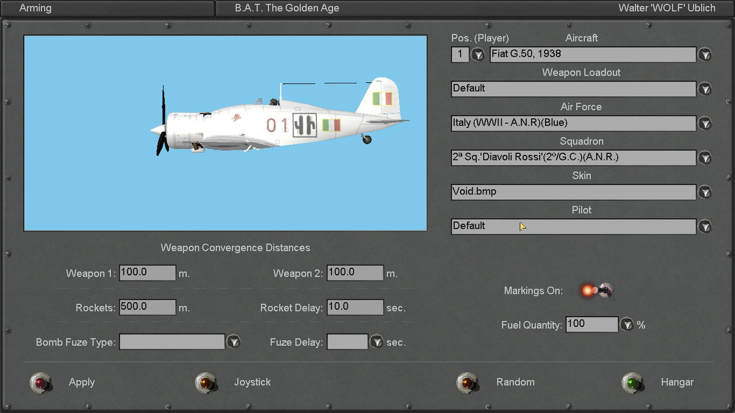
Task: Click the Markings On label
Action: 533,291
